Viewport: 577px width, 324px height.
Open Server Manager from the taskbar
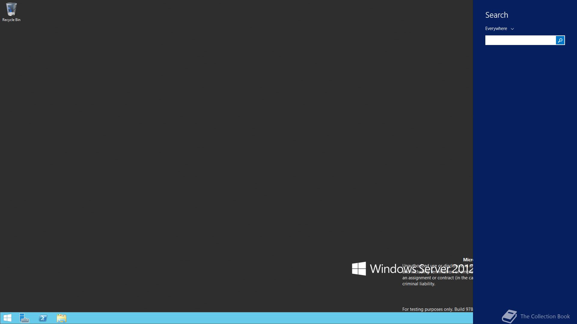tap(24, 318)
